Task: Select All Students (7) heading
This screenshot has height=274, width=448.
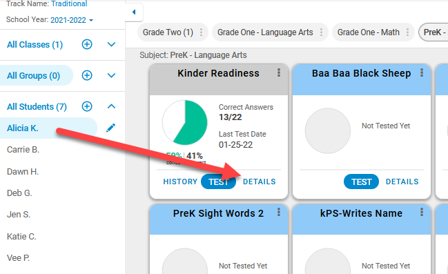Action: pos(37,106)
